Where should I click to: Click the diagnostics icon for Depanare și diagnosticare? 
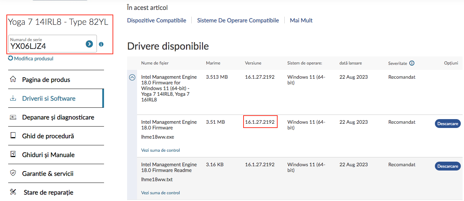[x=13, y=117]
